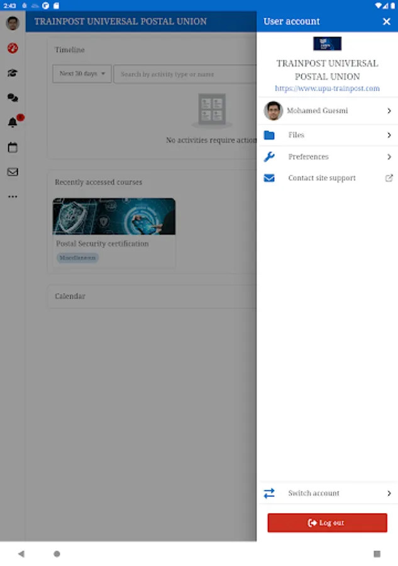Tap the Android home navigation button
This screenshot has height=566, width=398.
pyautogui.click(x=57, y=553)
